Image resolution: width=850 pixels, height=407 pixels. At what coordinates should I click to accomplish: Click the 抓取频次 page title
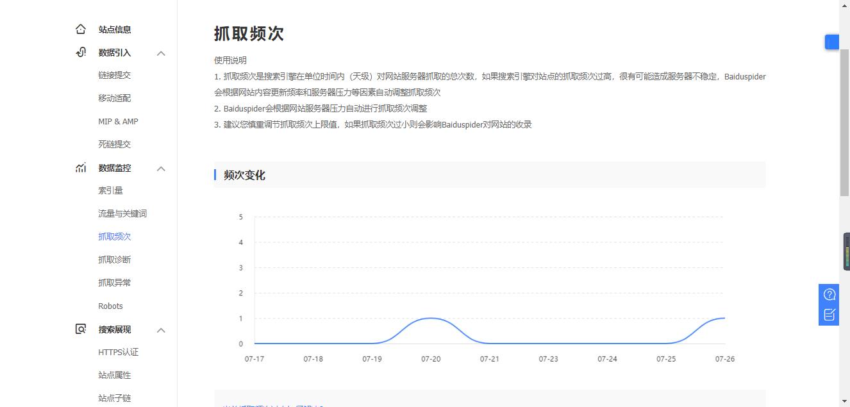point(249,33)
